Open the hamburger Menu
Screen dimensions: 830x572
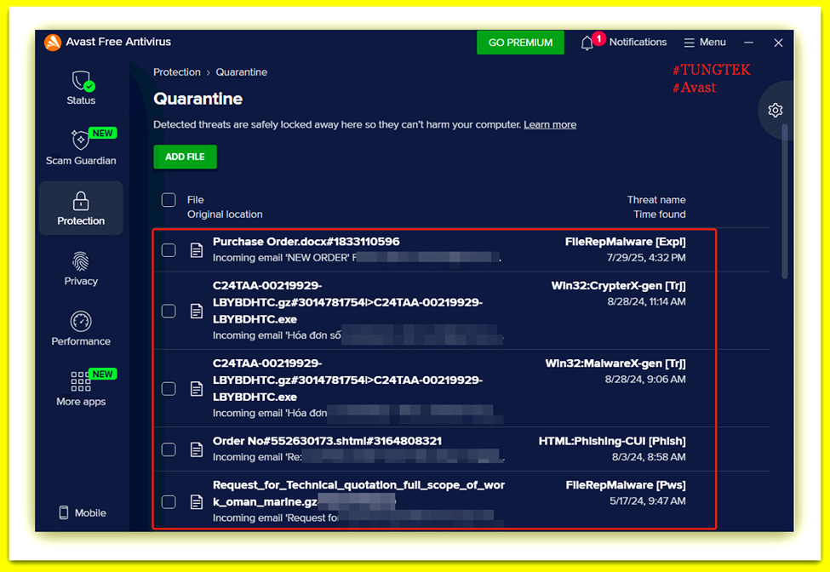(x=705, y=43)
